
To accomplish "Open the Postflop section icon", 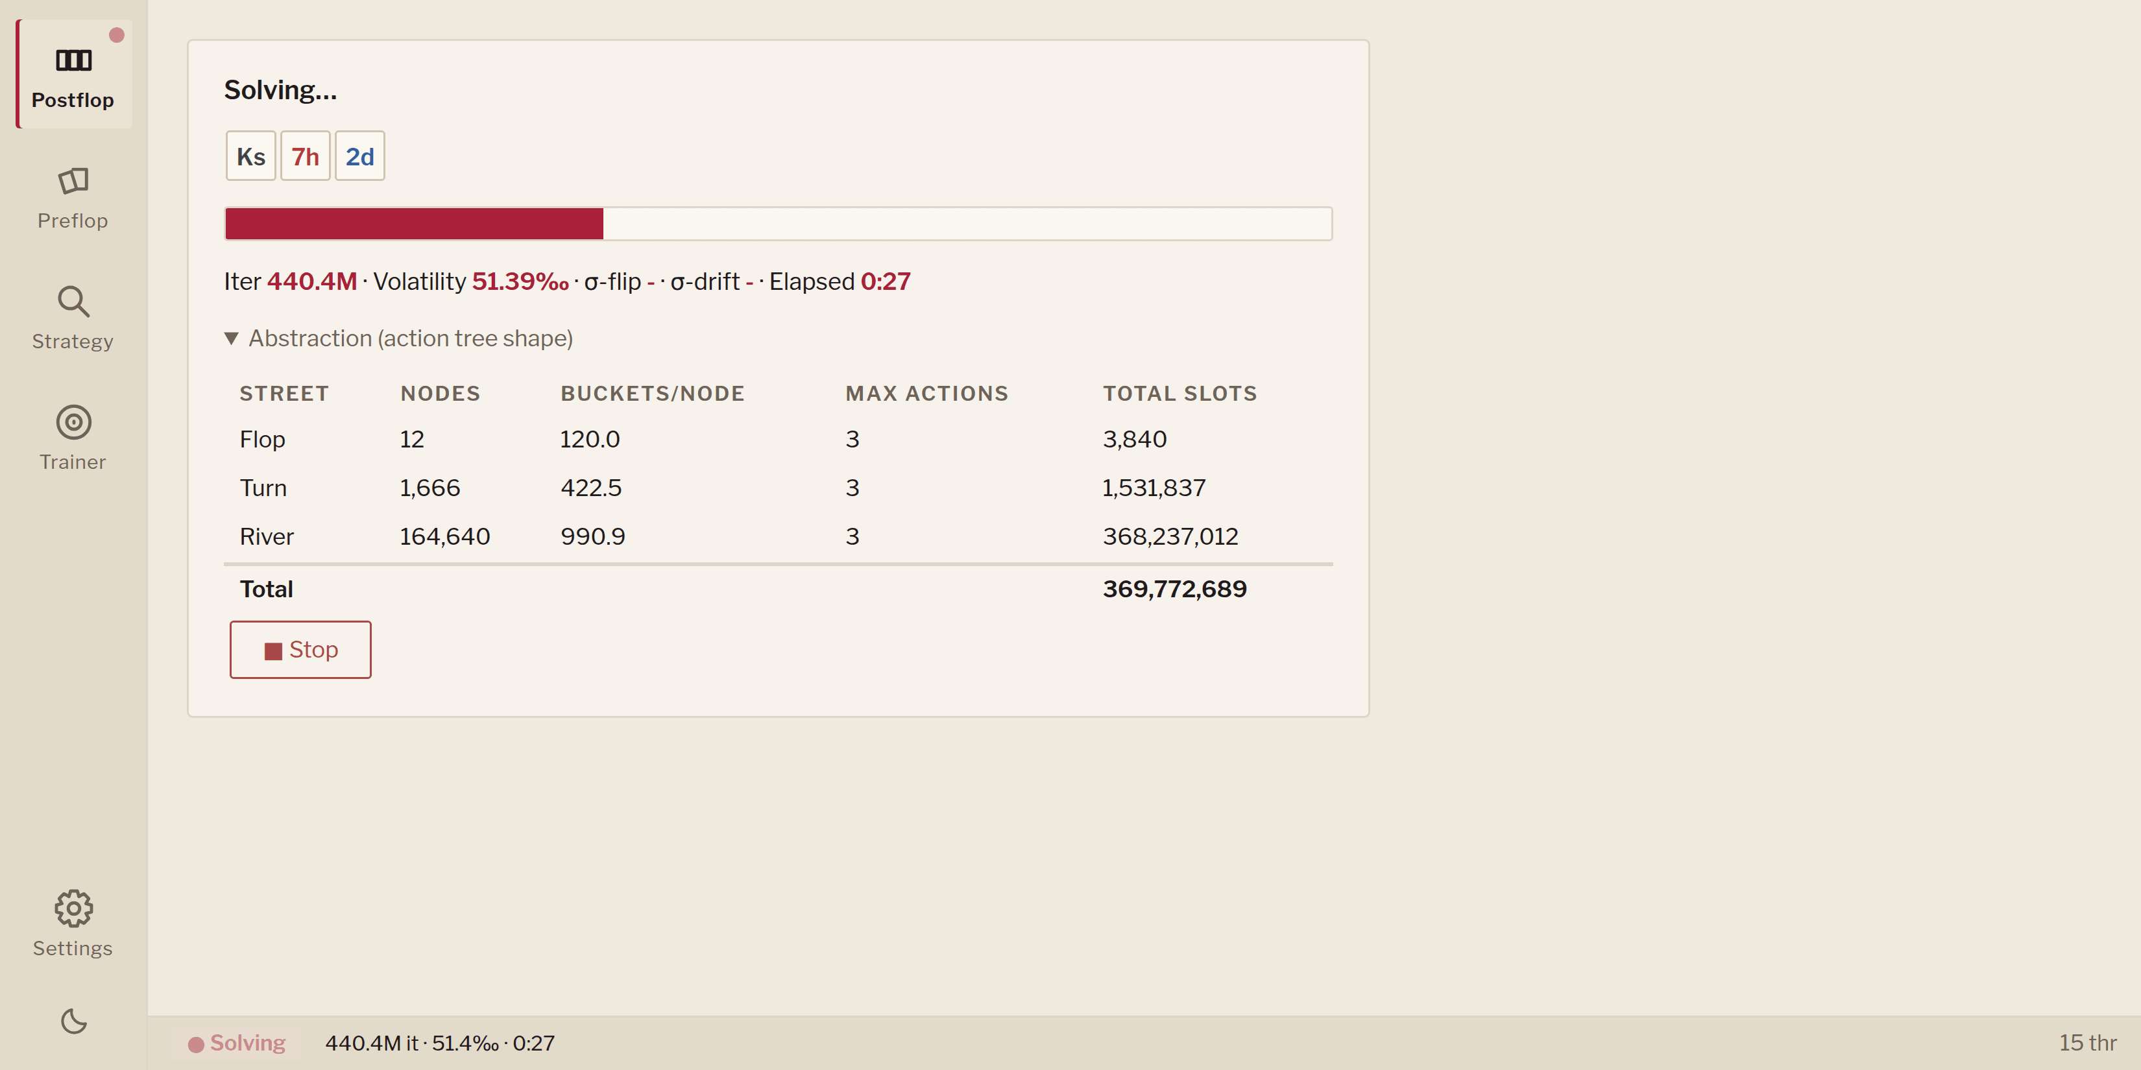I will point(73,60).
